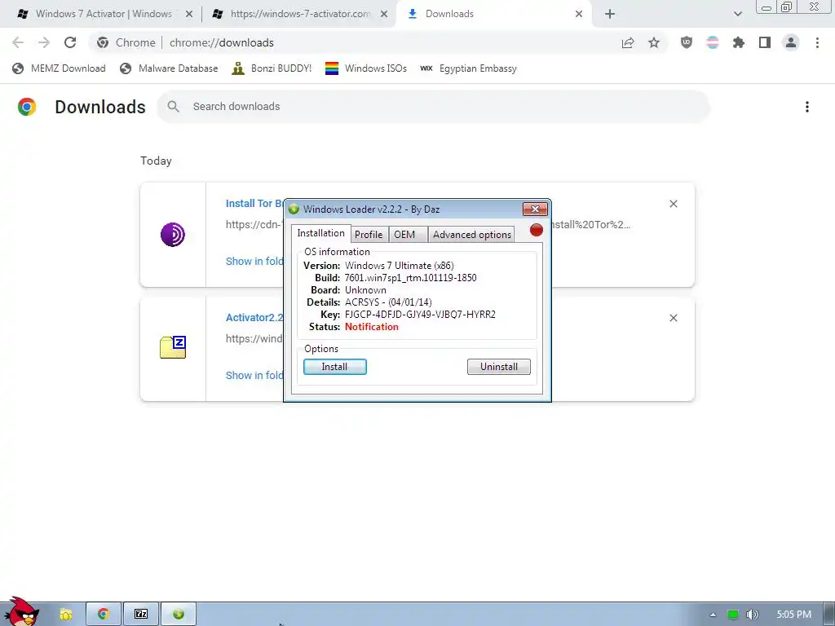Screen dimensions: 835x626
Task: Open the Egyptian Embassy bookmark
Action: pyautogui.click(x=469, y=68)
